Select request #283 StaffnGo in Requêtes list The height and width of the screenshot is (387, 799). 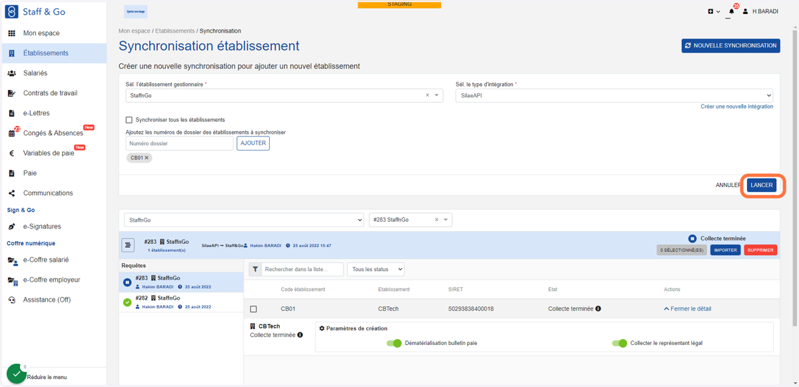tap(181, 282)
